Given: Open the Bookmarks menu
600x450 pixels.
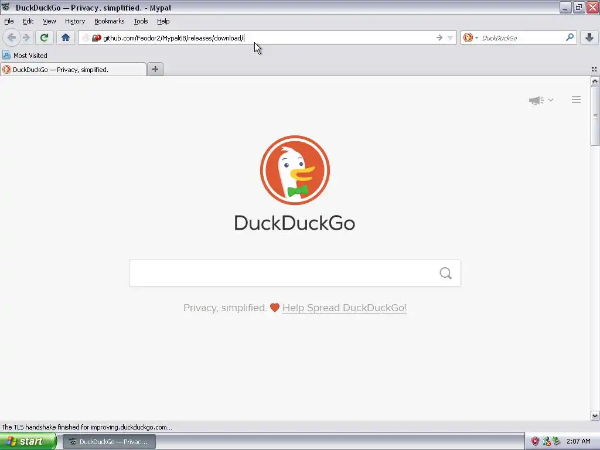Looking at the screenshot, I should pyautogui.click(x=109, y=21).
